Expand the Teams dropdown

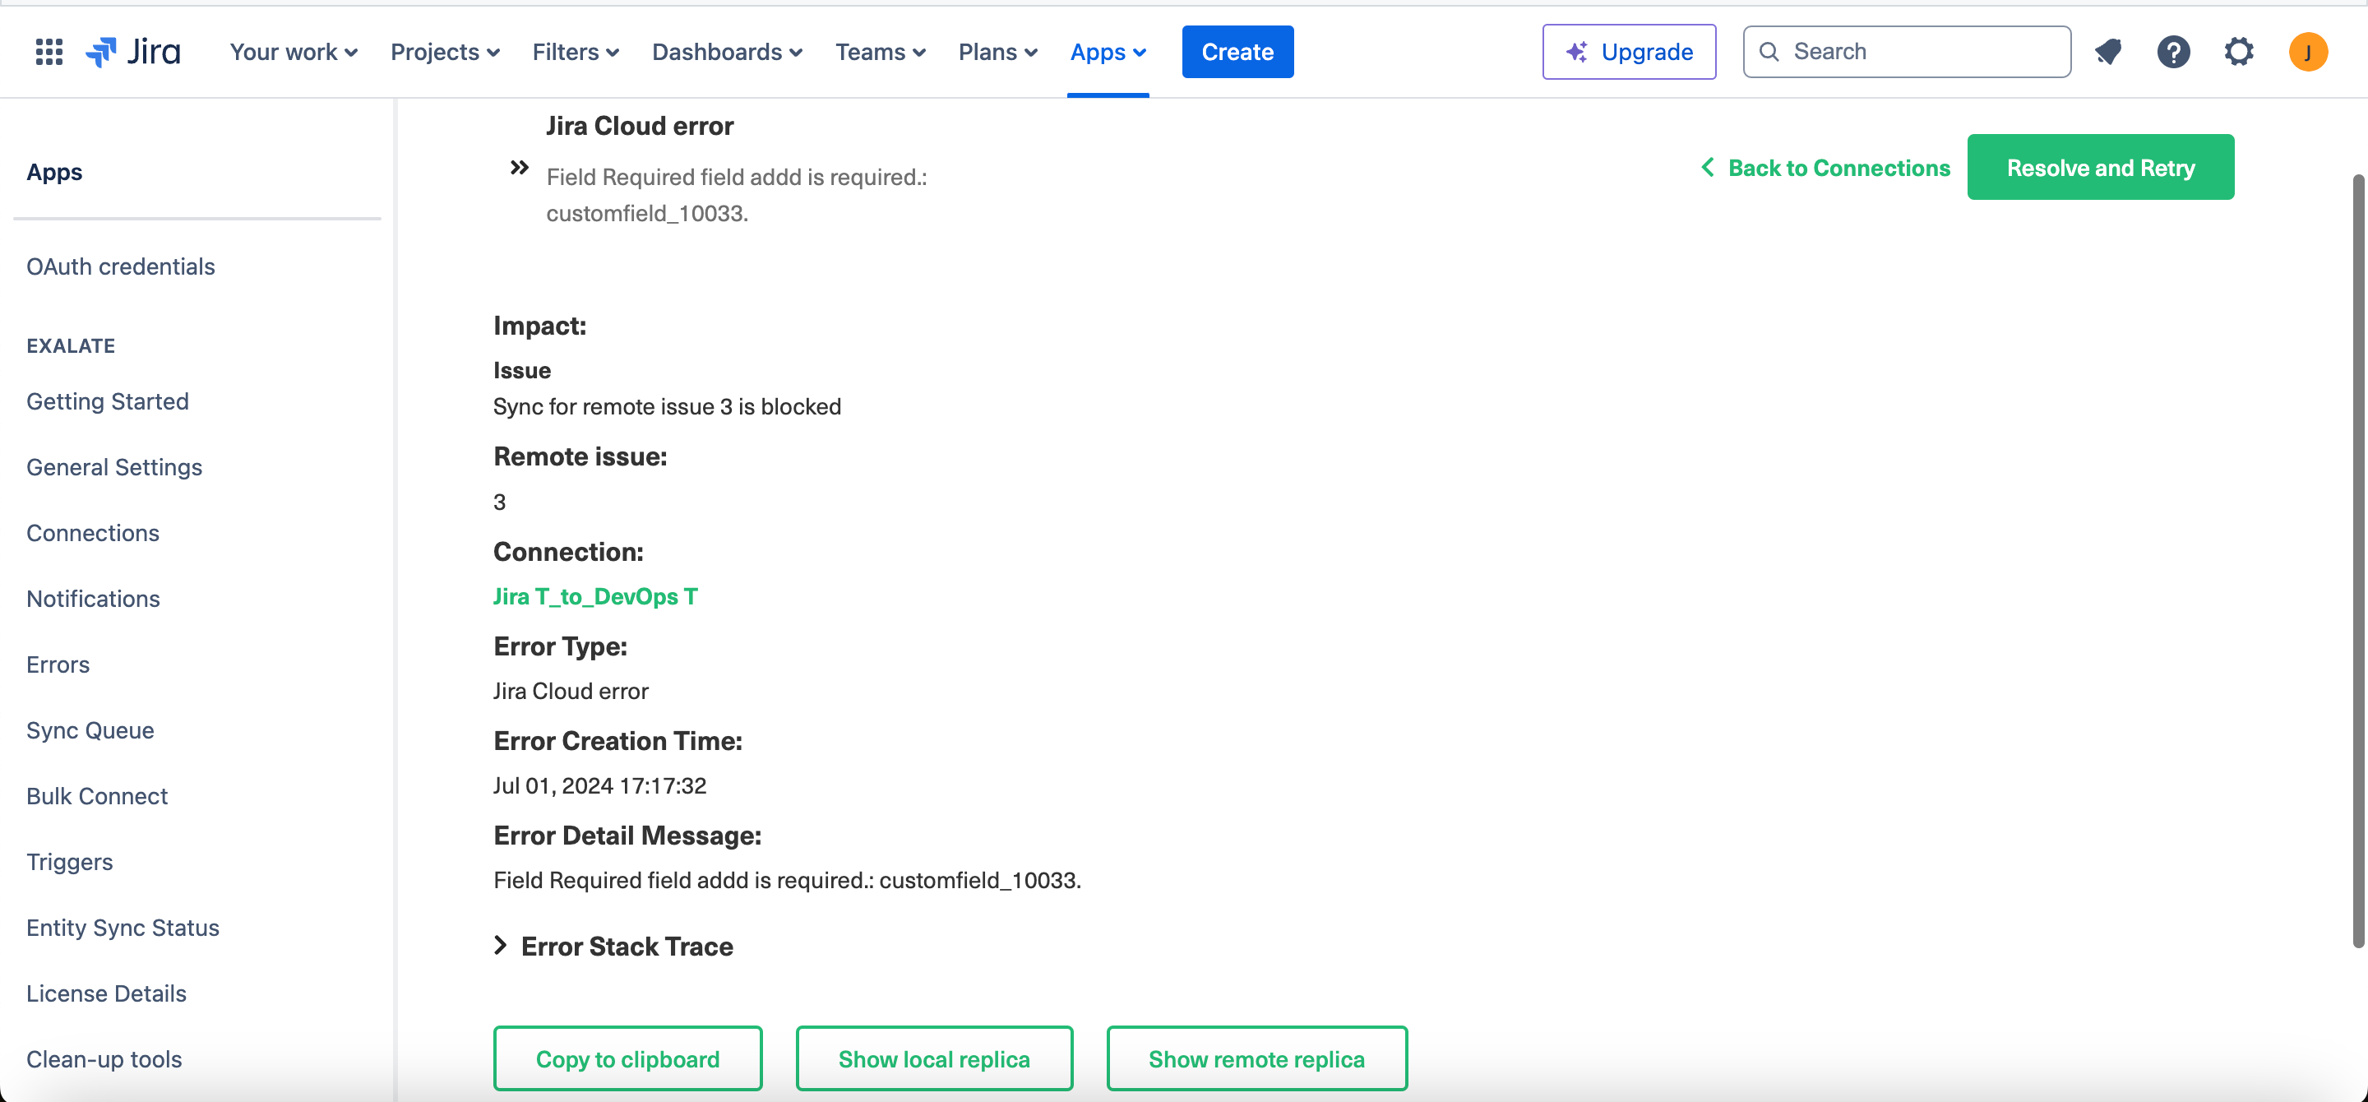coord(880,52)
